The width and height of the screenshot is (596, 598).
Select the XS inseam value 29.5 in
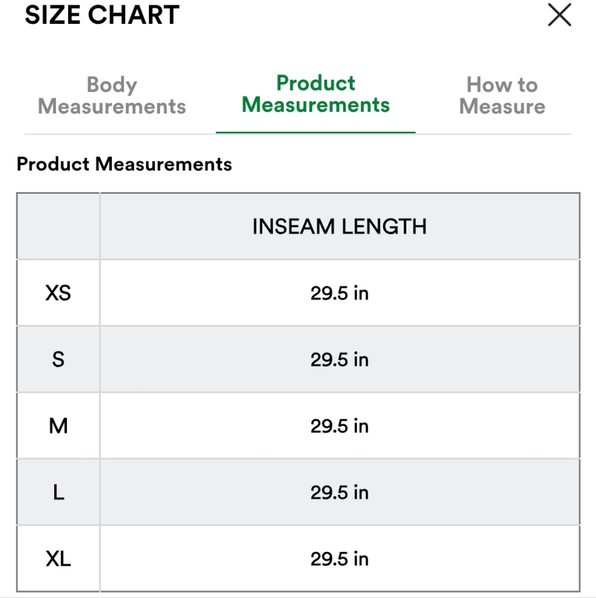[x=340, y=293]
